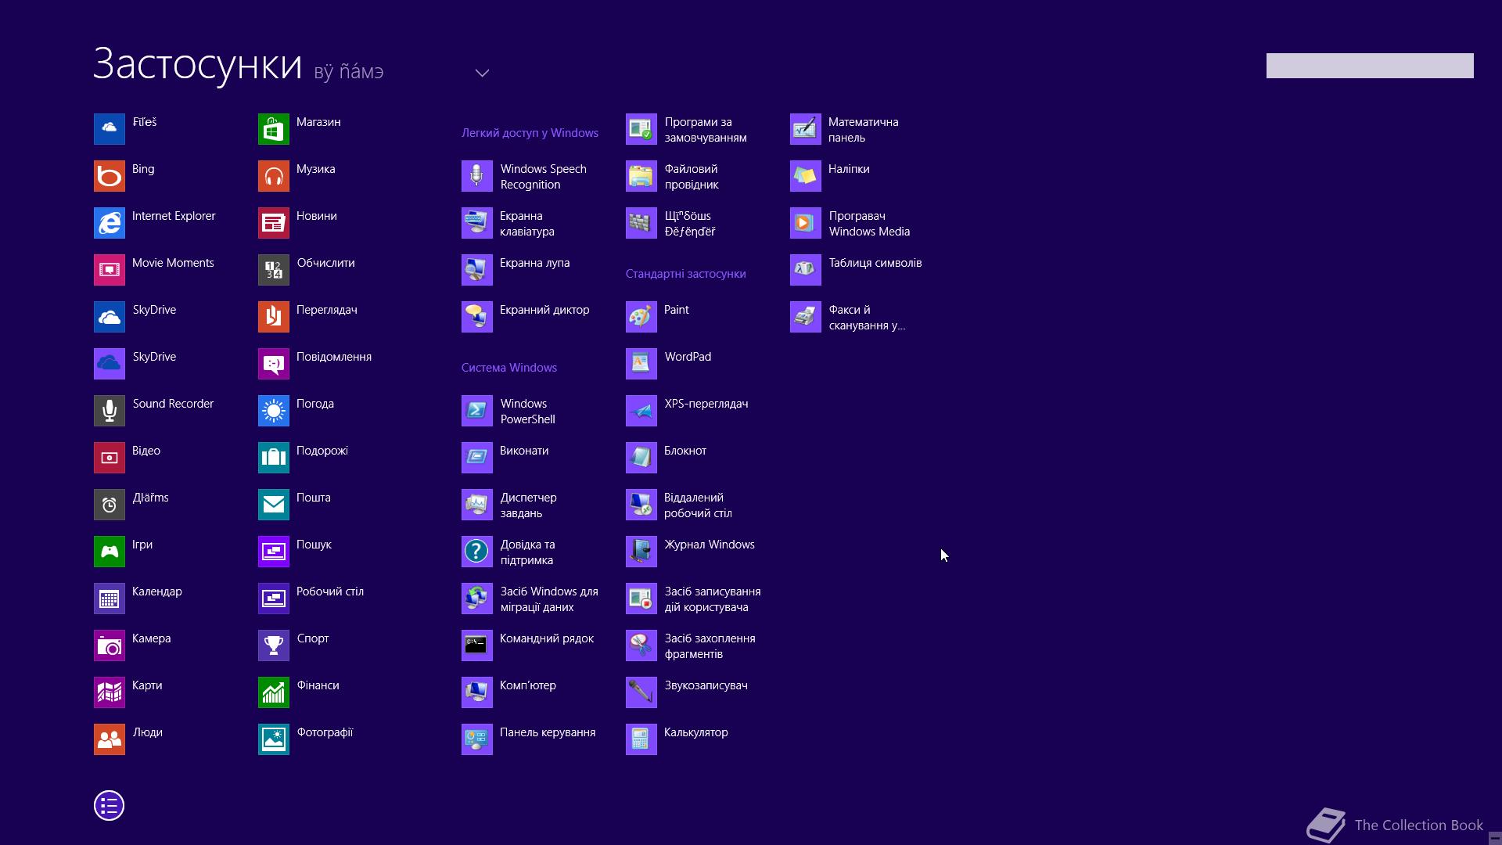Select the 'Екранний диктор' label
The image size is (1502, 845).
[544, 310]
